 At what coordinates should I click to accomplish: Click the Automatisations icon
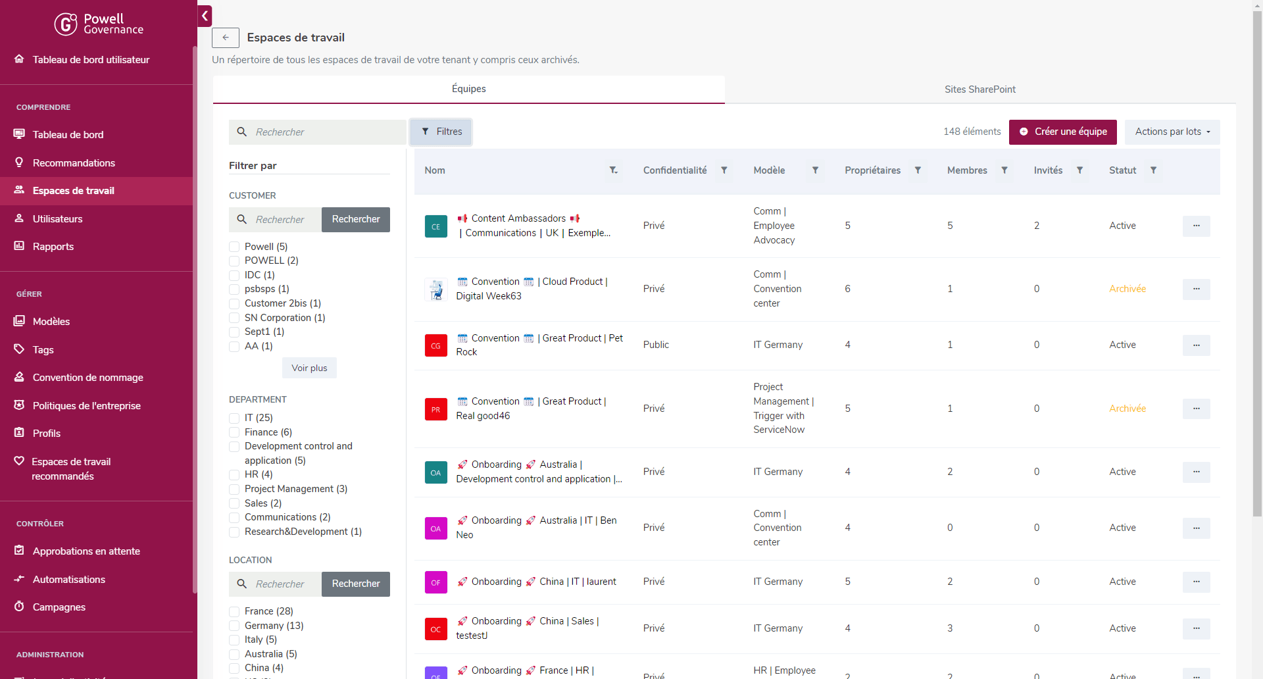19,579
